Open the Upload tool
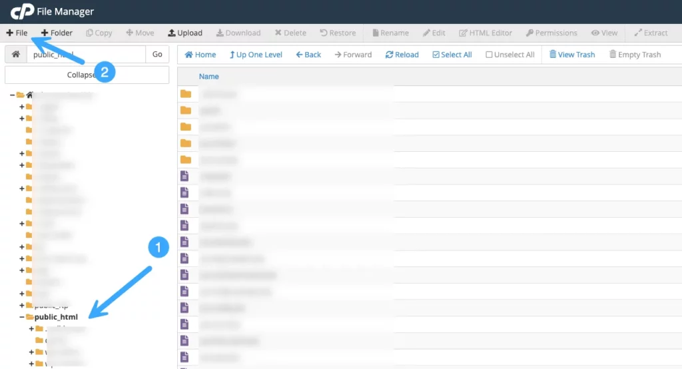Screen dimensions: 682x369 coord(185,33)
